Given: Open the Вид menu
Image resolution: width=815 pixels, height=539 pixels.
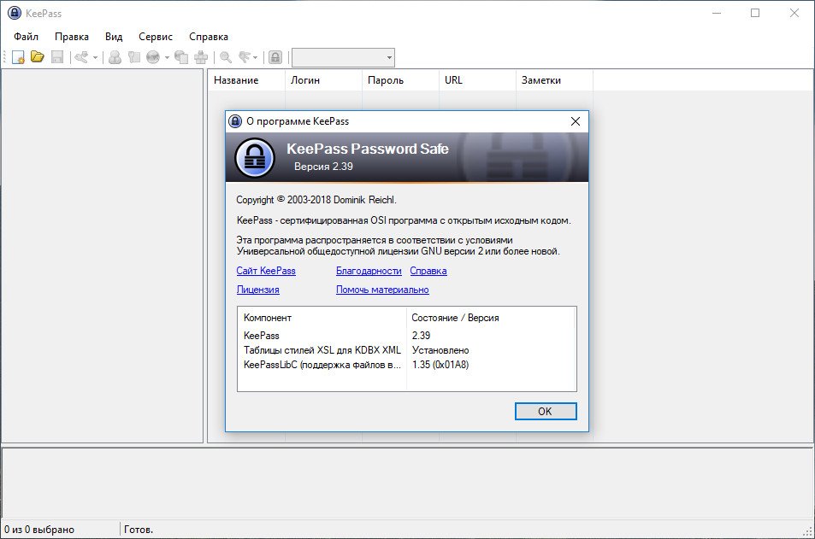Looking at the screenshot, I should [x=114, y=37].
